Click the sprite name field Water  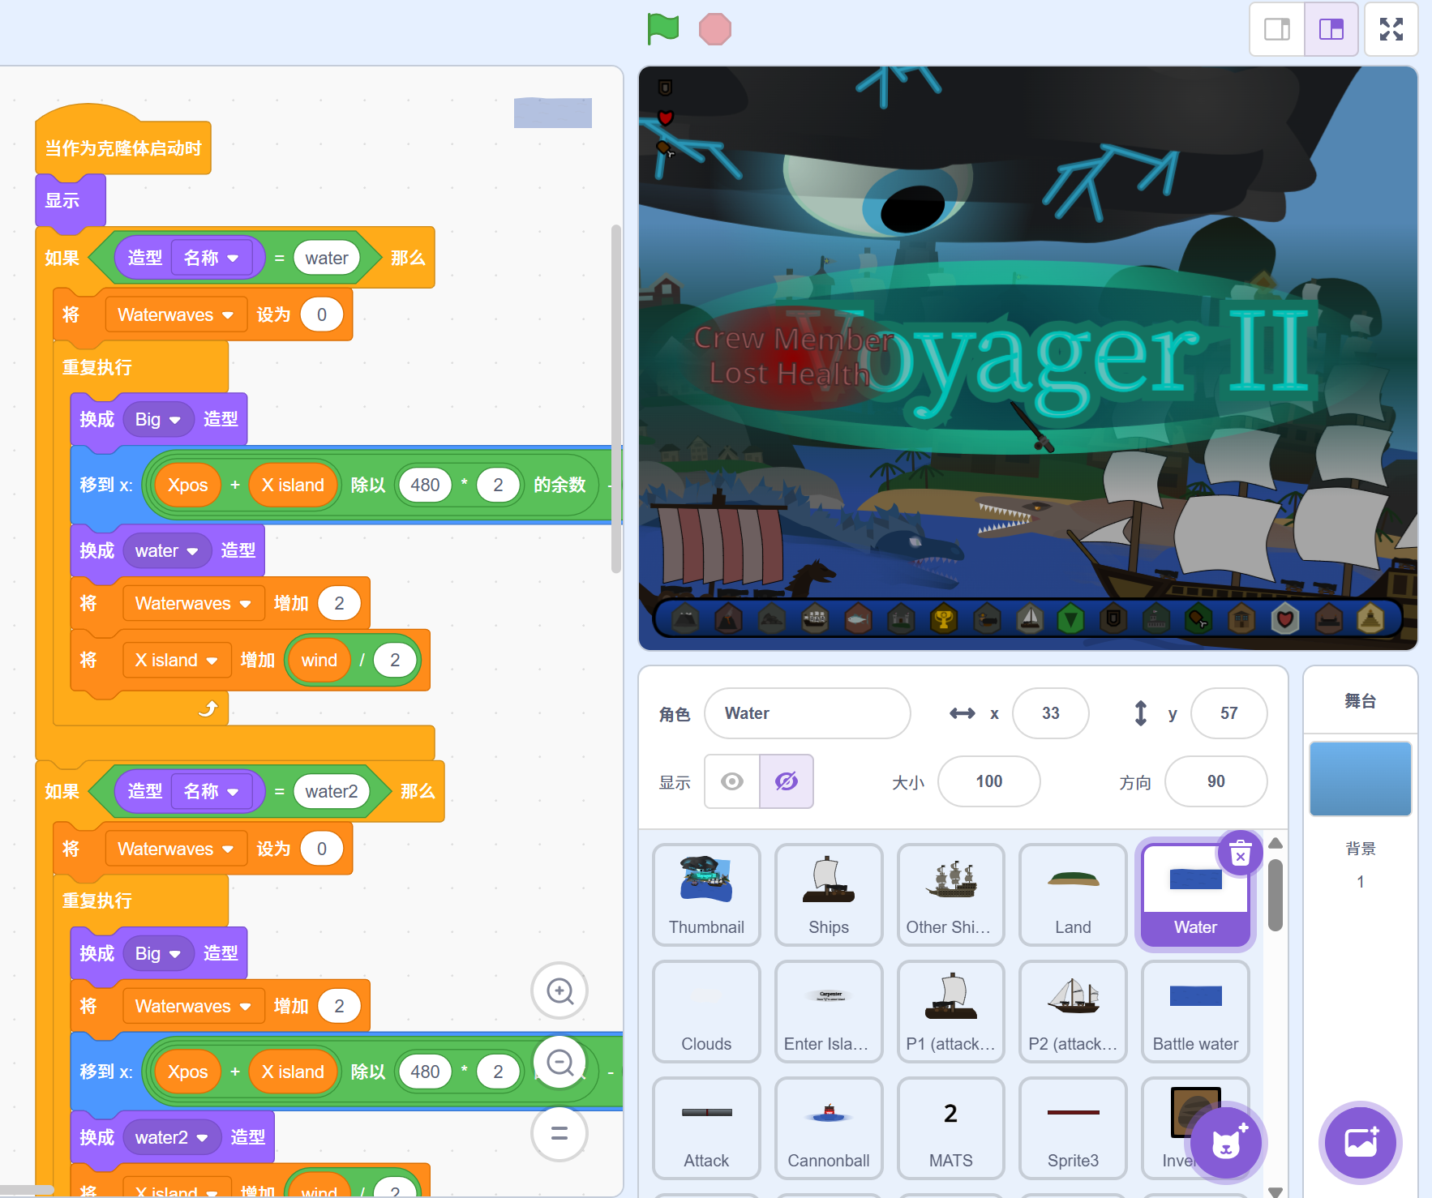pyautogui.click(x=807, y=713)
